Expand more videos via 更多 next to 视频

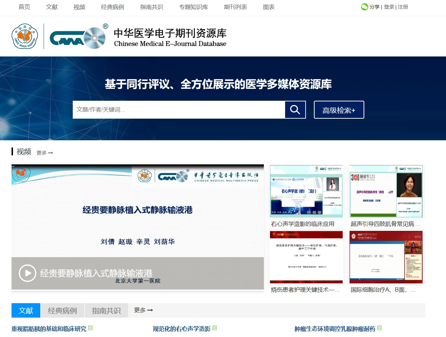tap(45, 153)
